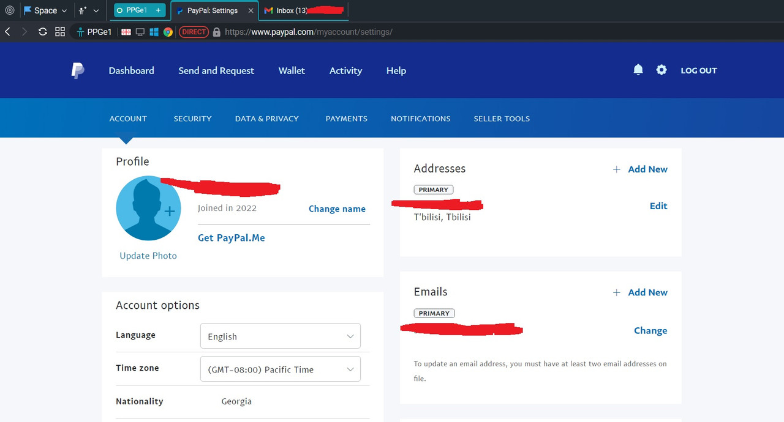Switch to the PPGe1 tab

click(x=140, y=10)
